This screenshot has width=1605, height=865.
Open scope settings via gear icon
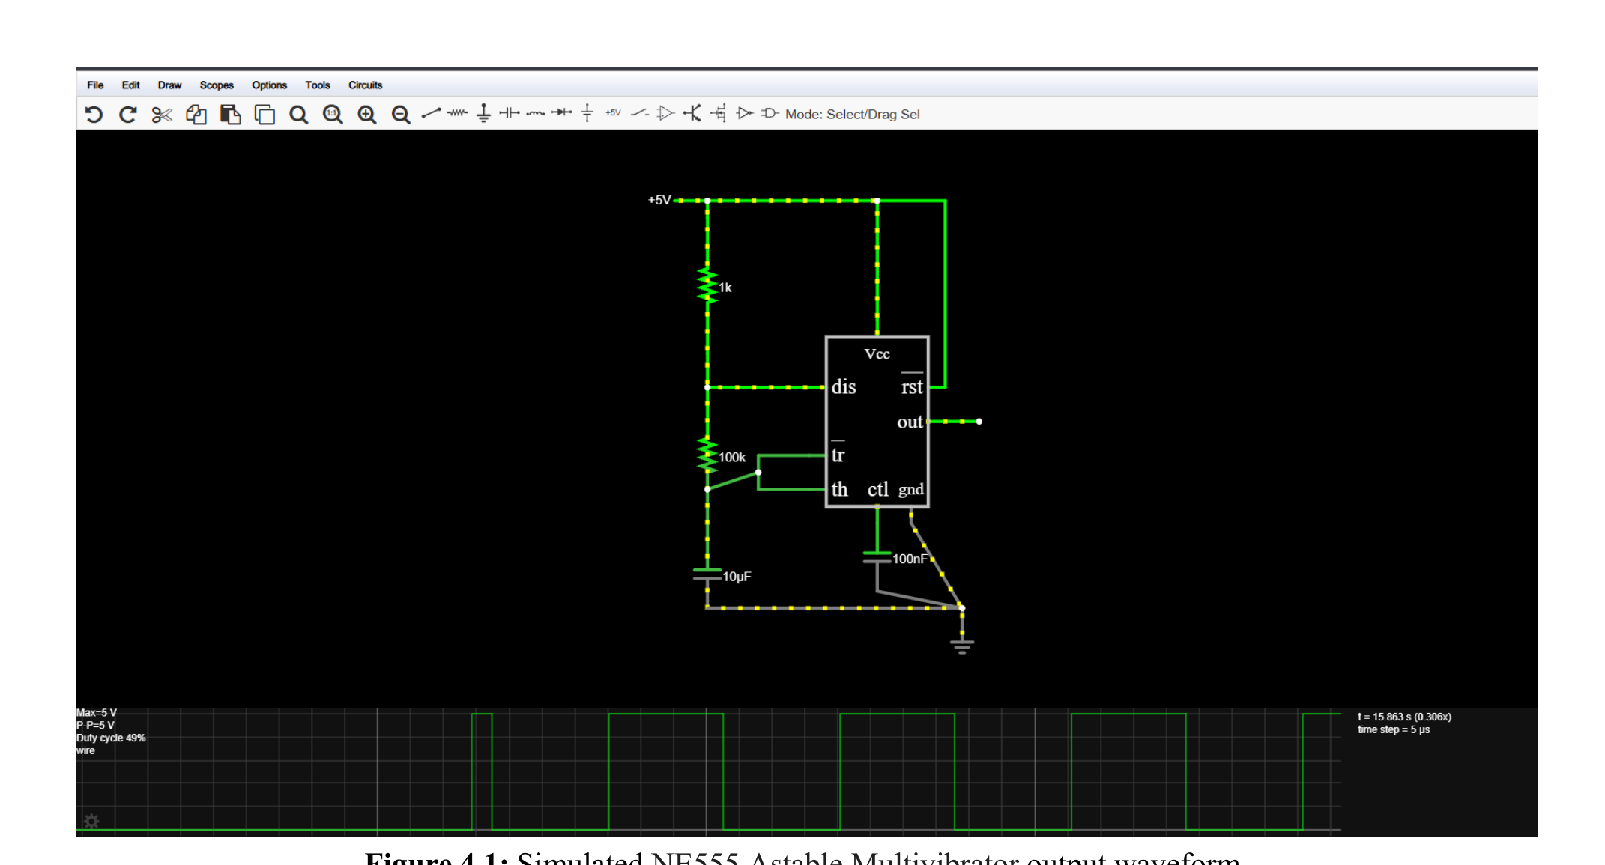tap(91, 821)
